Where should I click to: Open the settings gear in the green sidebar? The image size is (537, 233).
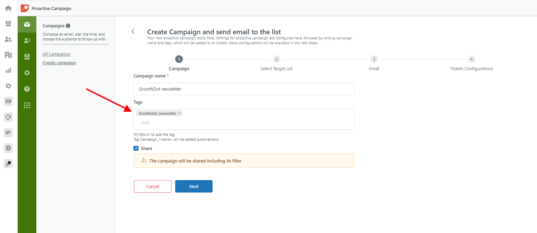pos(27,73)
